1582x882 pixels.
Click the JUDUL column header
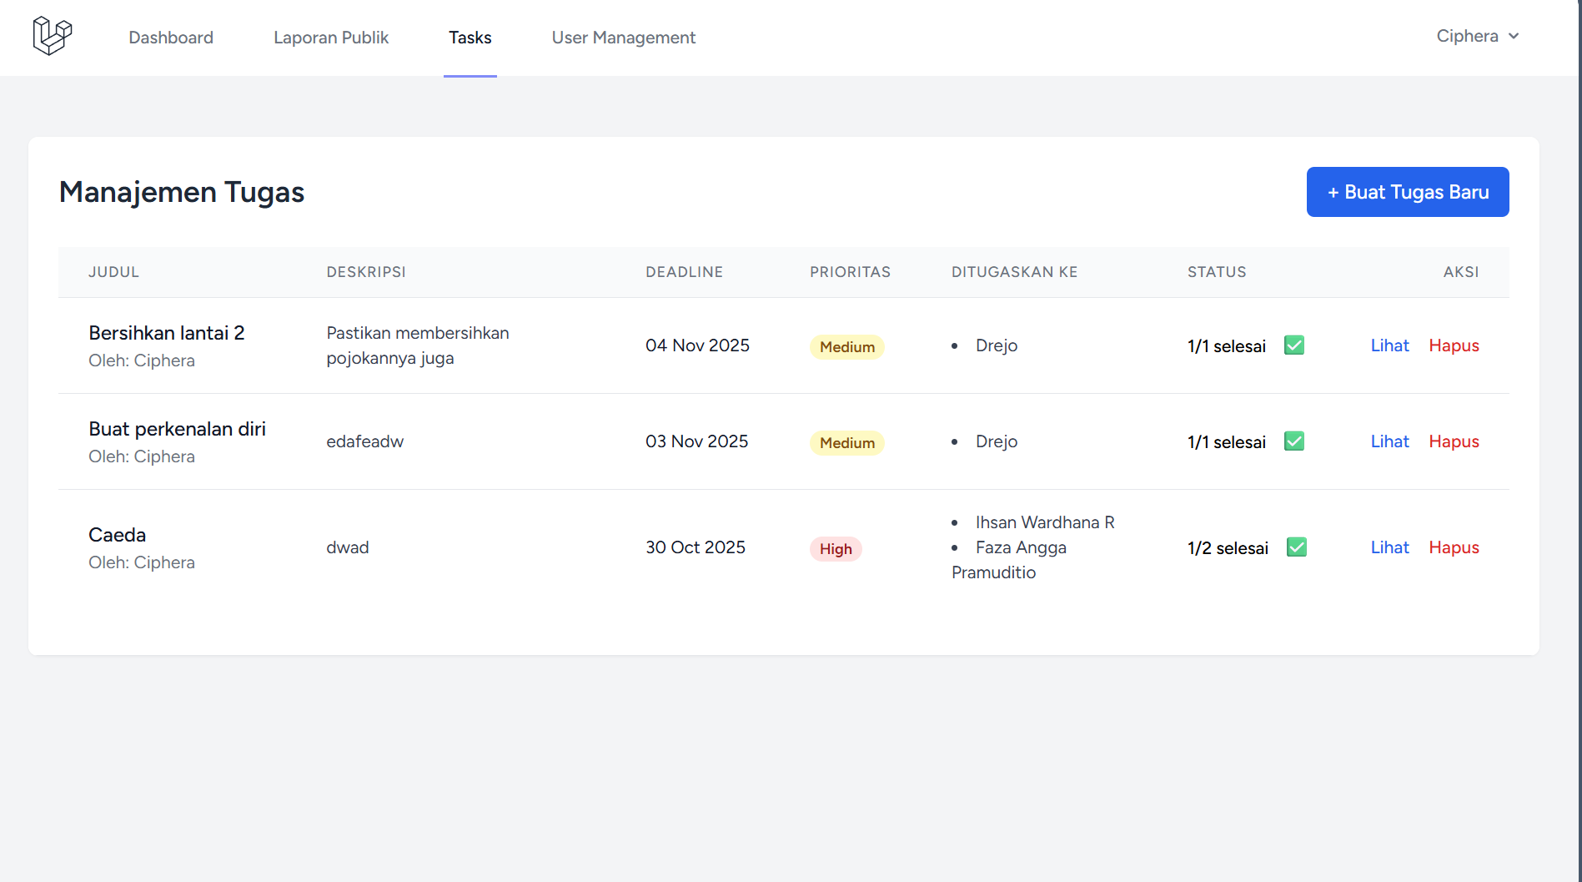point(114,272)
